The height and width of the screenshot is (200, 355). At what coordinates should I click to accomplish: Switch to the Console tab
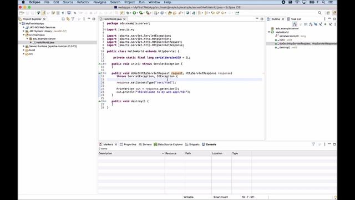[x=209, y=144]
